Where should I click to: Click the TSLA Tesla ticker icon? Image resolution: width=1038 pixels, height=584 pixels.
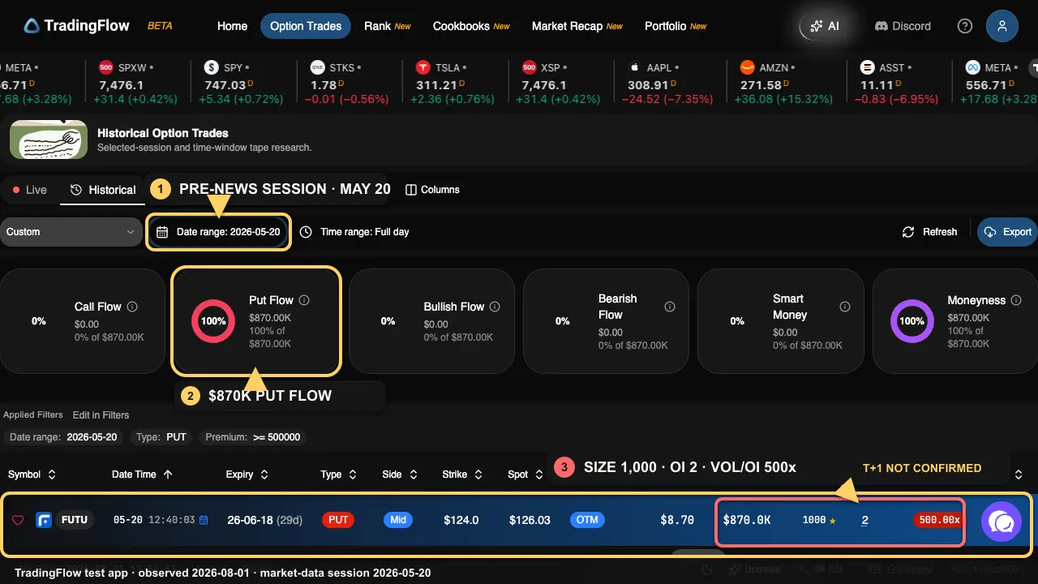(x=422, y=67)
